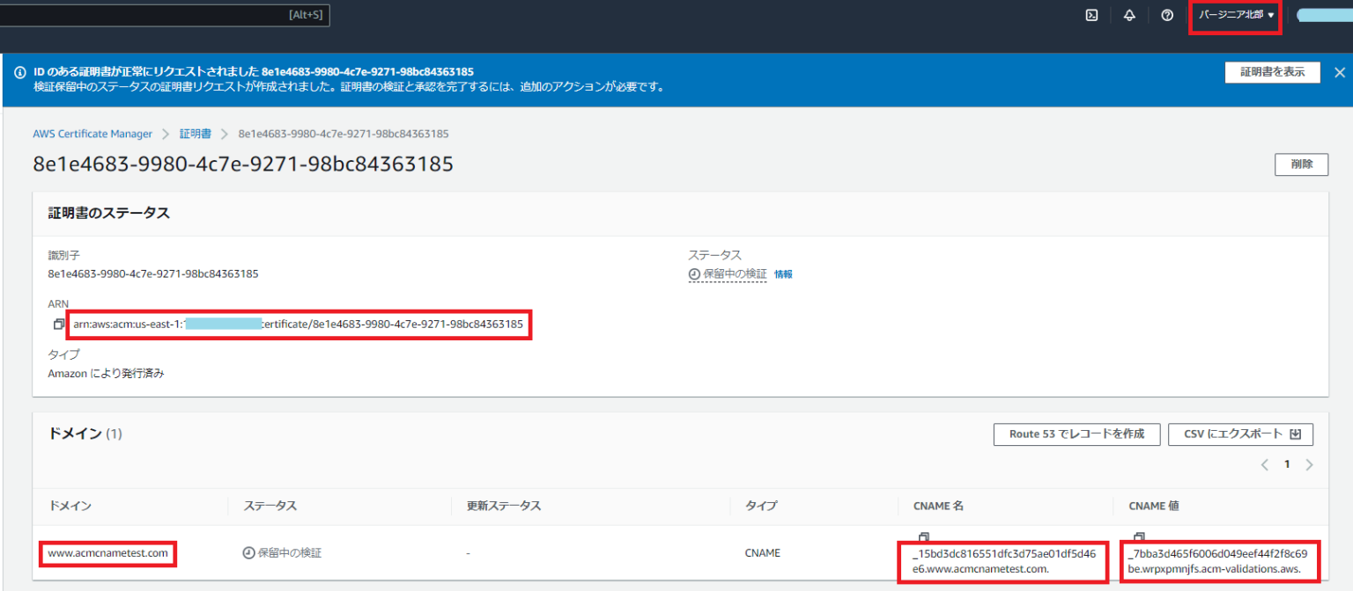Open the 証明書 breadcrumb link

point(194,133)
